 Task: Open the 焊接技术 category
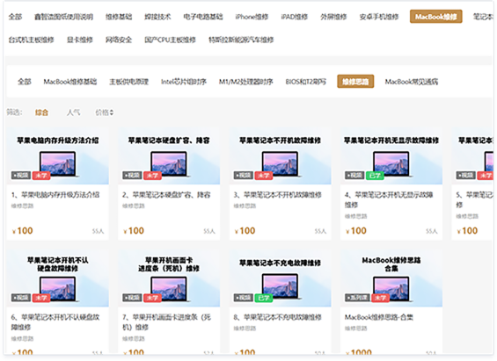[157, 17]
